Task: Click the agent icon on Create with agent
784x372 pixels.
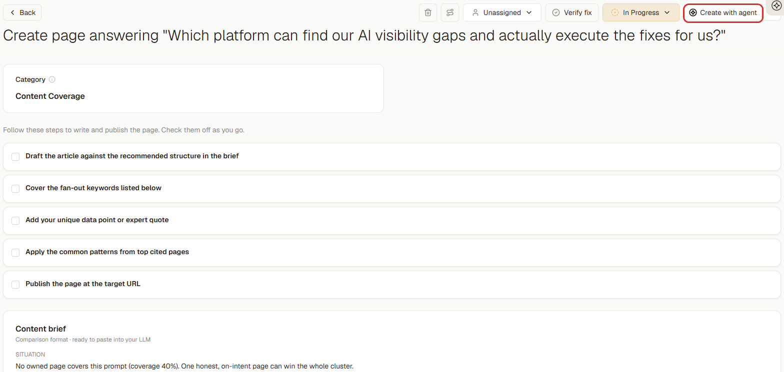Action: click(693, 12)
